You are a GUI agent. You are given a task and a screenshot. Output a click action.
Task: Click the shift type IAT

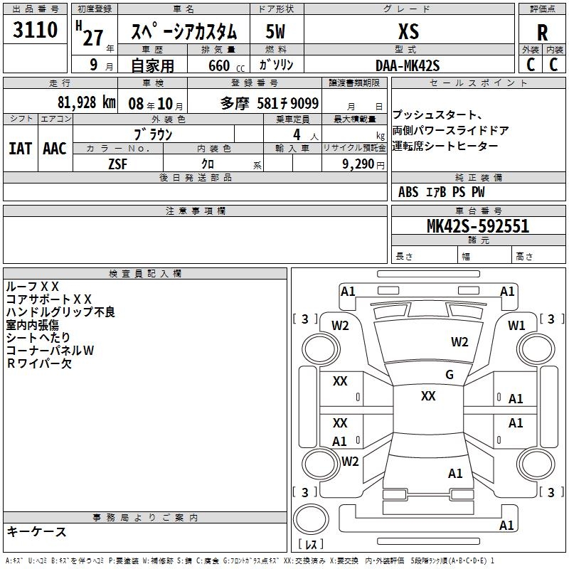point(20,149)
